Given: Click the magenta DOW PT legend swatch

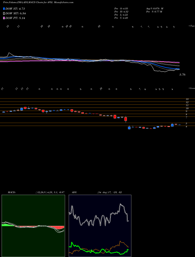Looking at the screenshot, I should [4, 18].
